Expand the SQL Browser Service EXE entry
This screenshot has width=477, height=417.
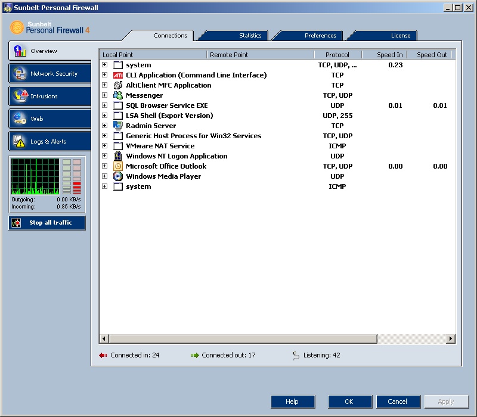click(105, 105)
